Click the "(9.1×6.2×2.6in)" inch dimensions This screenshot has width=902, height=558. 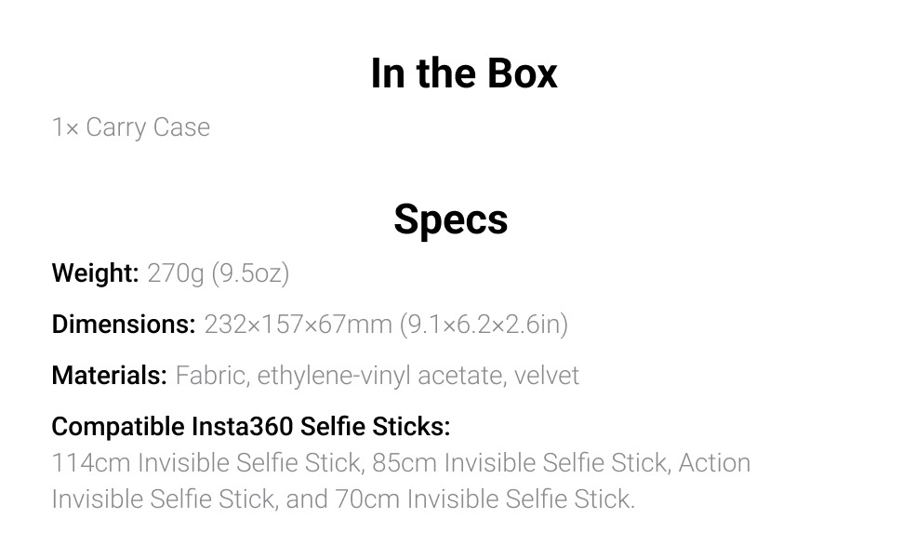tap(484, 325)
